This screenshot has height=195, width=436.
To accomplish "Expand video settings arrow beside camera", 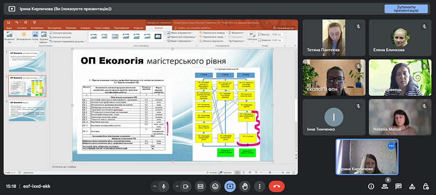I will click(x=175, y=186).
